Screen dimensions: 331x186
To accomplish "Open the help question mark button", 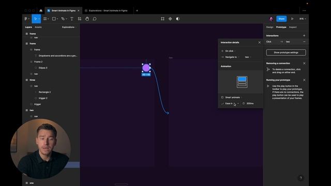I will click(x=301, y=178).
